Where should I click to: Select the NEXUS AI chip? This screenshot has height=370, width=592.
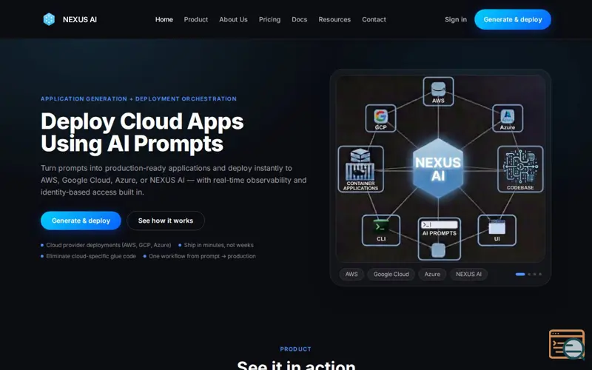coord(468,274)
